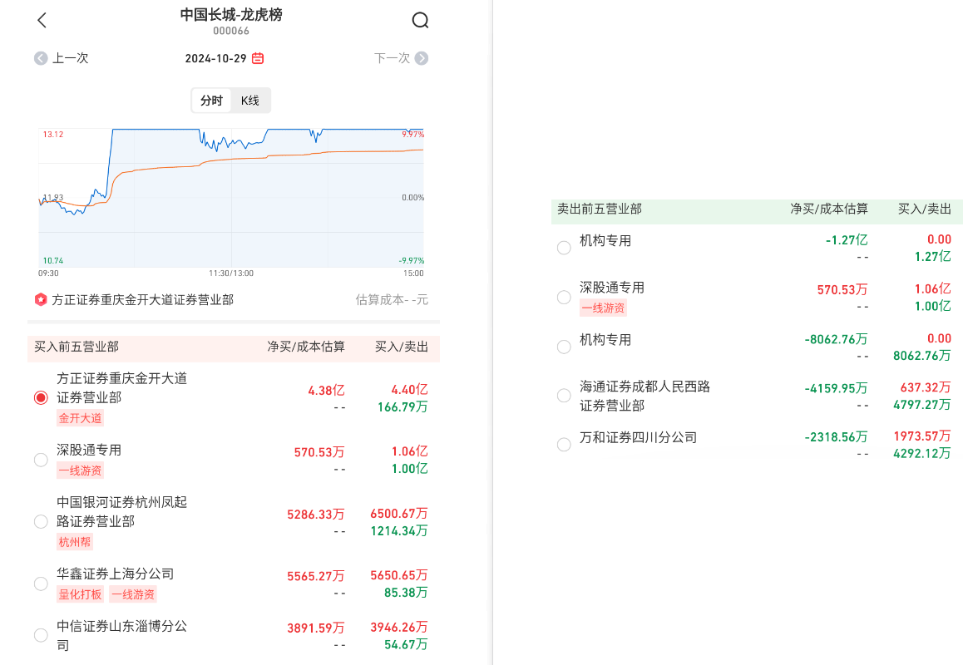Click the 金开大道 tag label
Viewport: 963px width, 665px height.
[81, 418]
